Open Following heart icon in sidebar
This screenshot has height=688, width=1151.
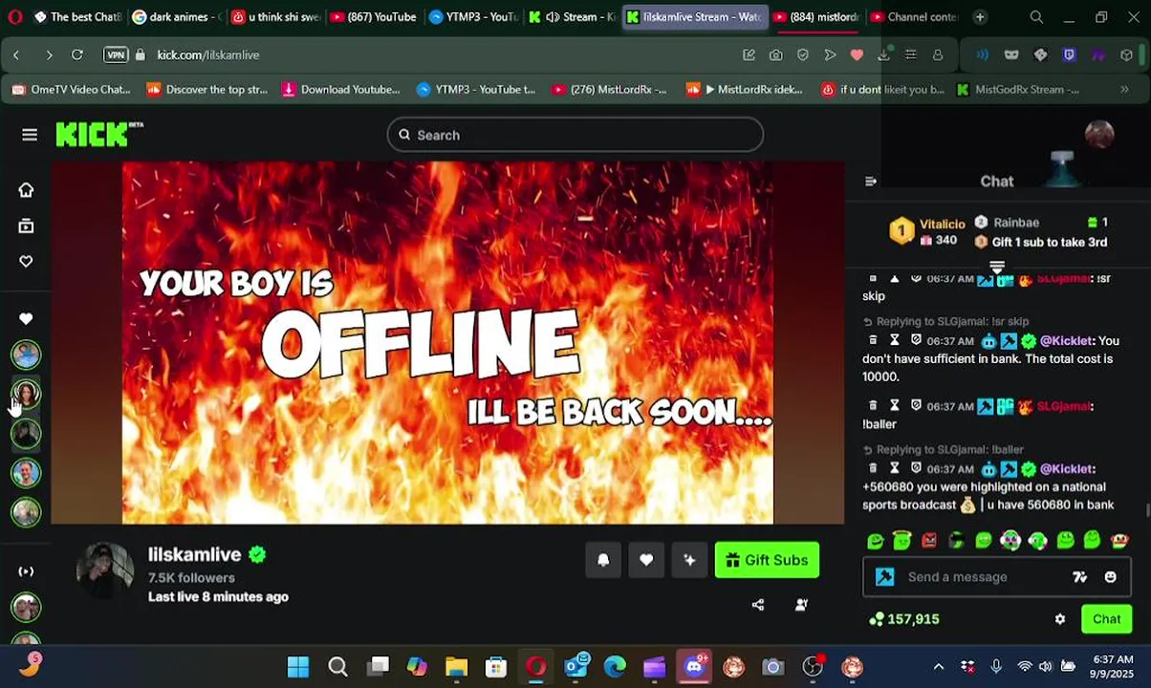tap(26, 262)
